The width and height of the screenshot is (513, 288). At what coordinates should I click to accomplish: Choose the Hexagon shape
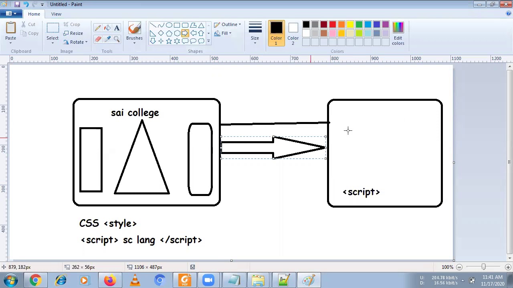point(177,33)
